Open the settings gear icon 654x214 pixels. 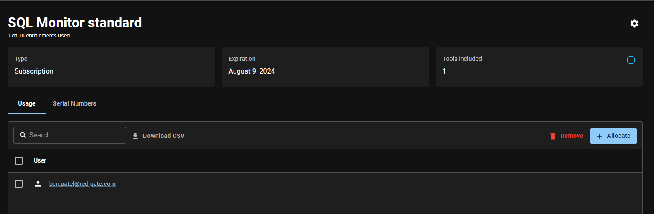(634, 23)
